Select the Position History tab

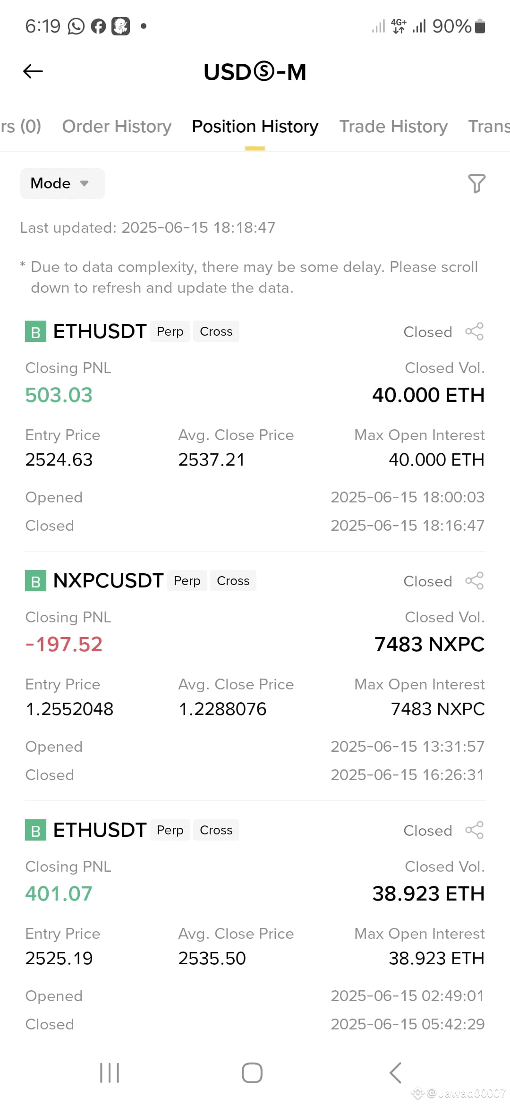(x=255, y=127)
